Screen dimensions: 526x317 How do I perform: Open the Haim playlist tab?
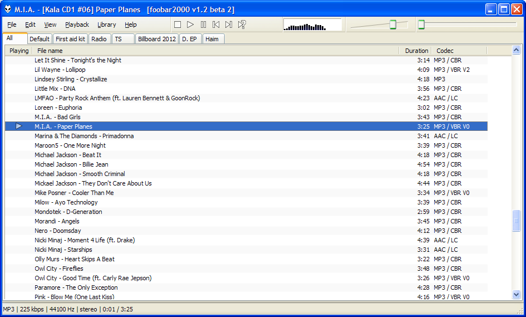[x=213, y=39]
